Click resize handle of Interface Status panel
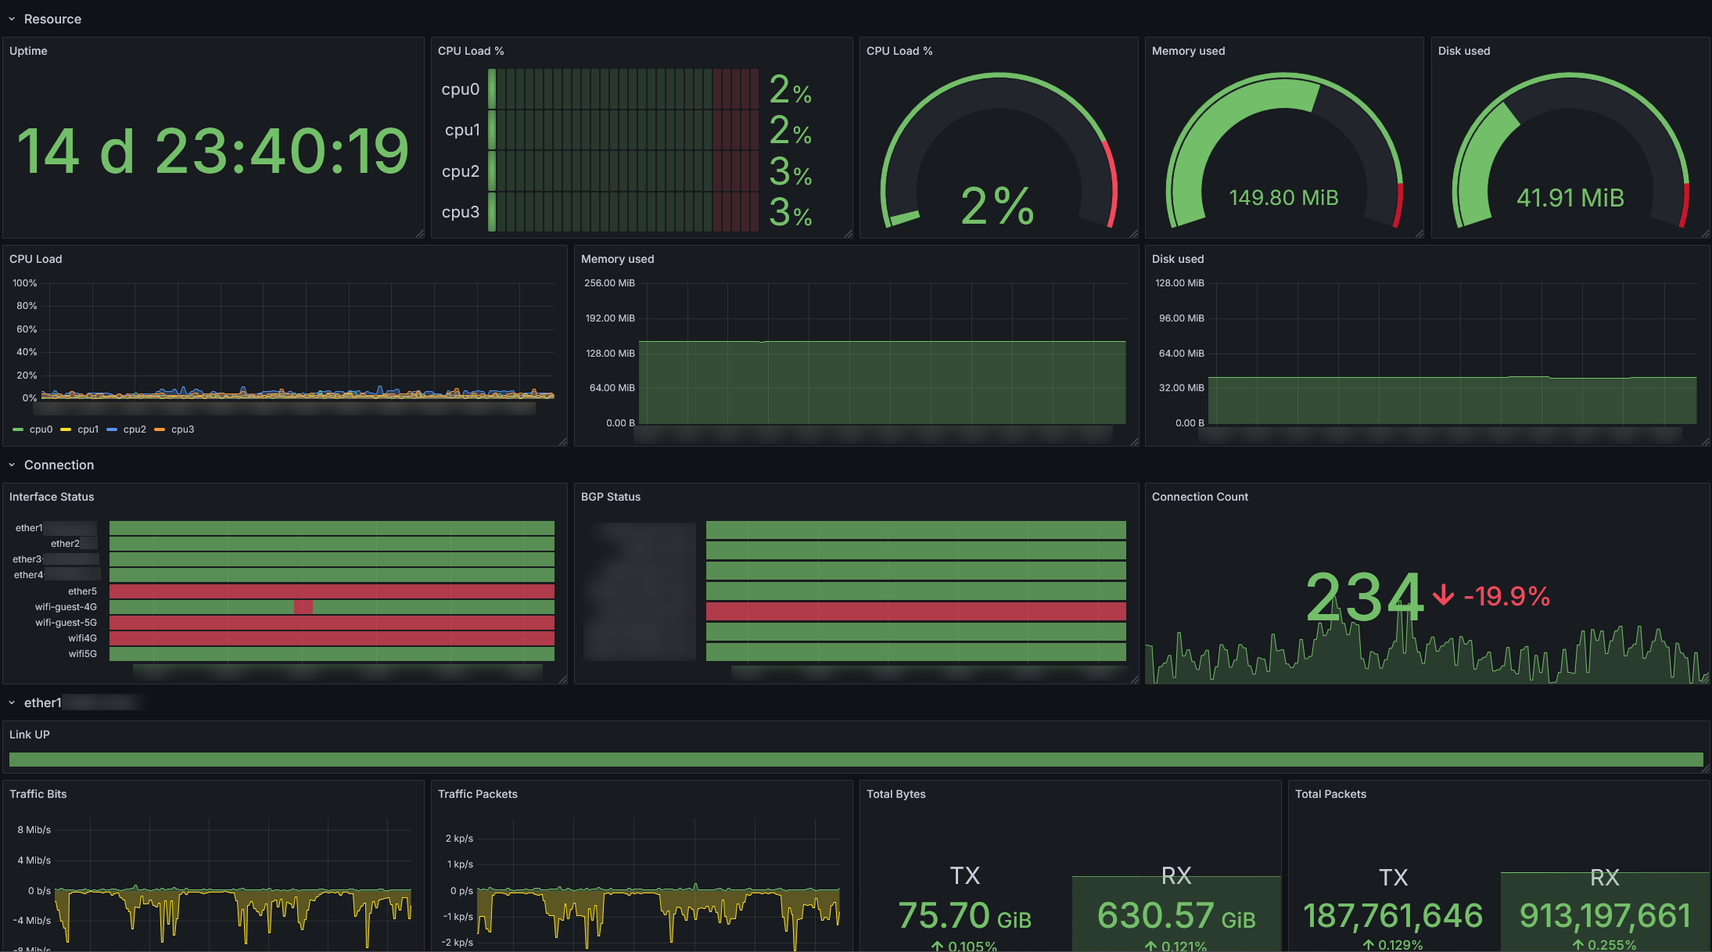This screenshot has width=1712, height=952. coord(563,680)
